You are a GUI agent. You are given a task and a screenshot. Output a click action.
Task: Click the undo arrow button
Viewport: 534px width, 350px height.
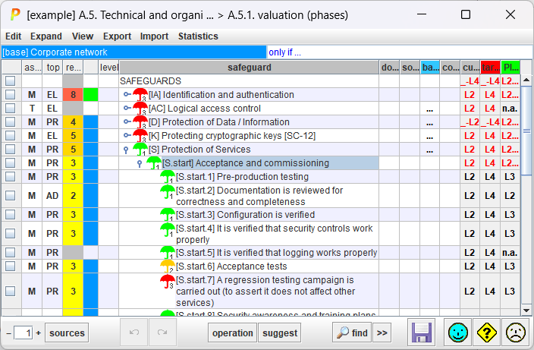(134, 333)
